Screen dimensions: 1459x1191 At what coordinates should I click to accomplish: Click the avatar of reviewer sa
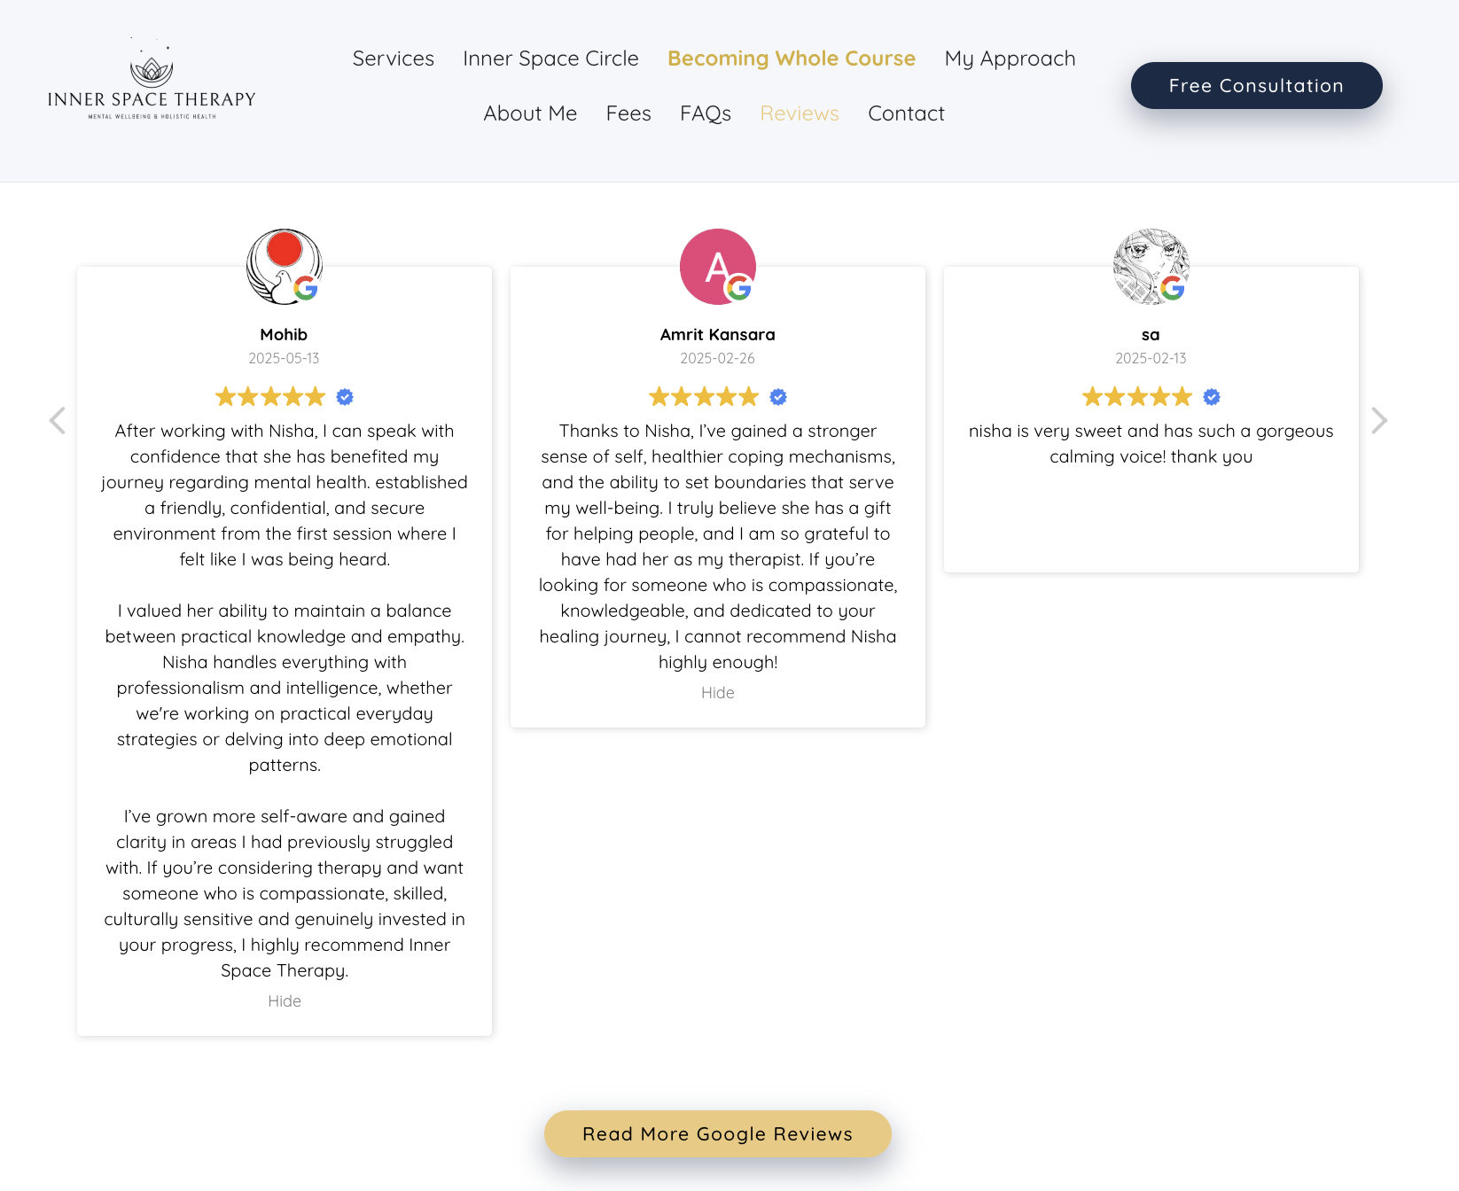(1151, 266)
